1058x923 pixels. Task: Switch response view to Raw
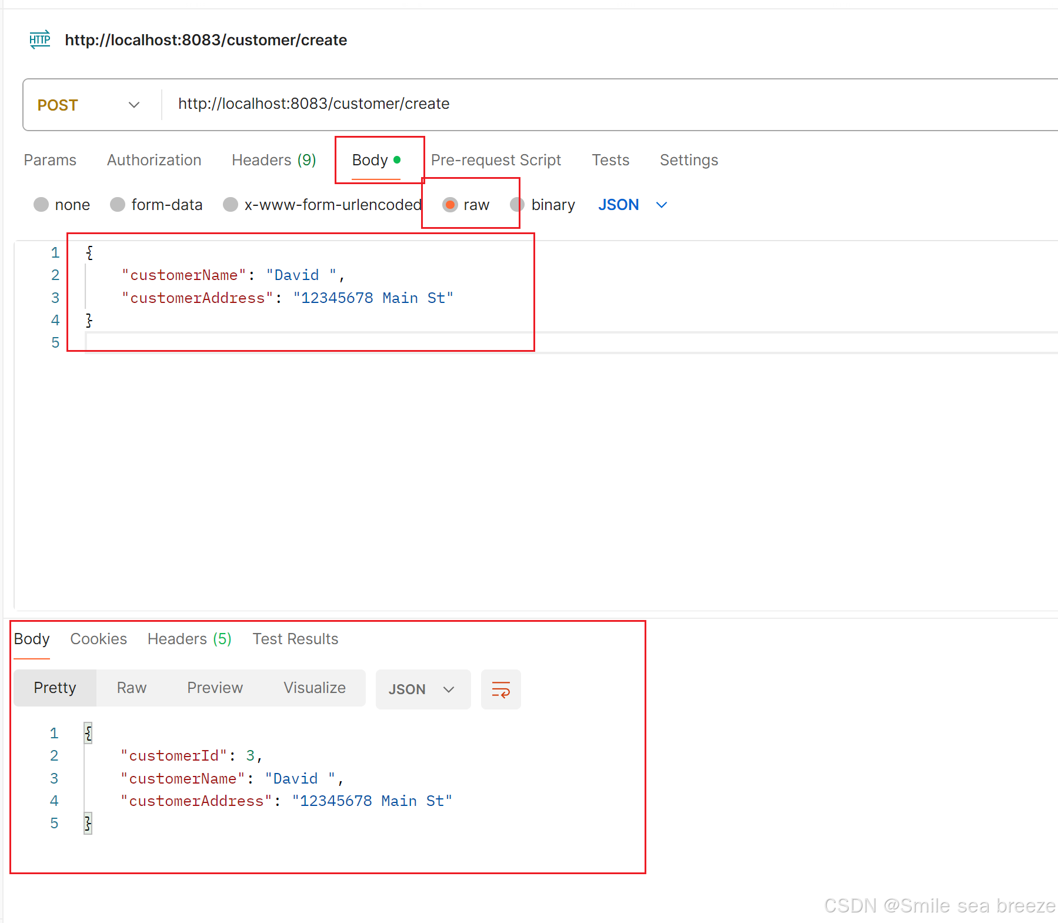pos(132,688)
